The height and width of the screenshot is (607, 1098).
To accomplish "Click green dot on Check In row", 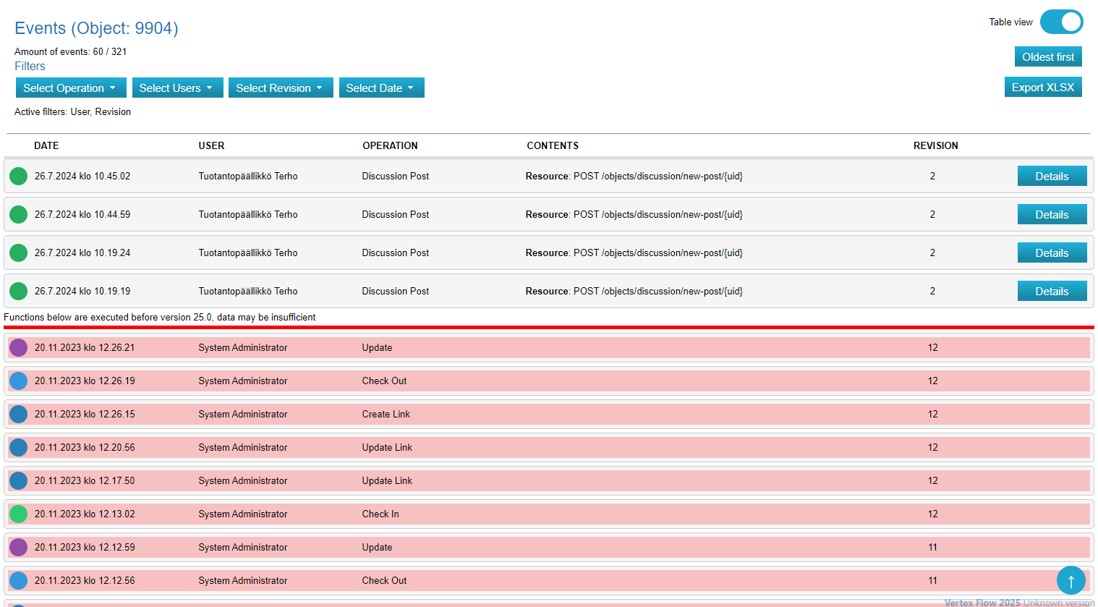I will 19,514.
